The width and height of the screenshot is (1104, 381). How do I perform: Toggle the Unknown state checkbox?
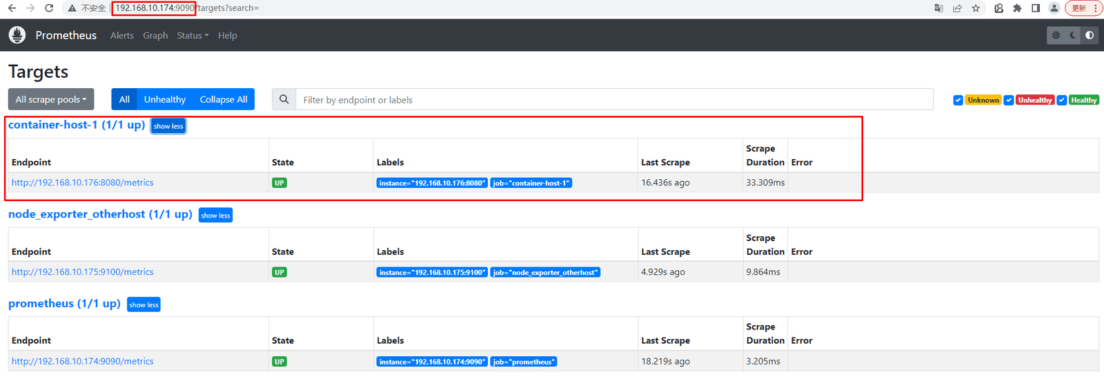[x=958, y=100]
